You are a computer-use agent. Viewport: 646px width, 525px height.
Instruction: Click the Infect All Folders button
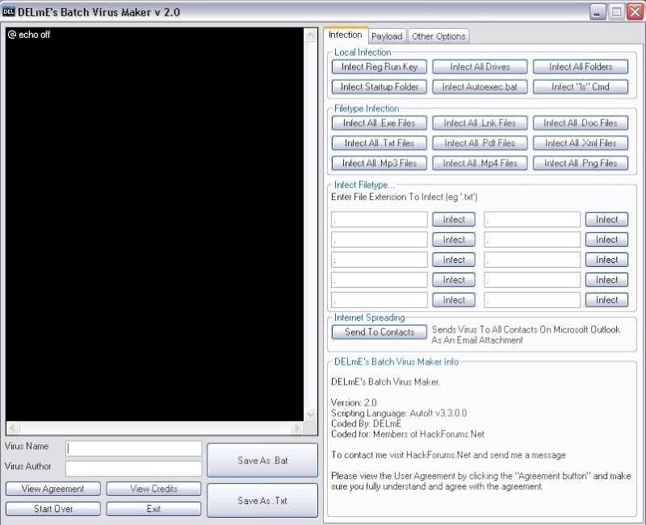click(x=581, y=67)
